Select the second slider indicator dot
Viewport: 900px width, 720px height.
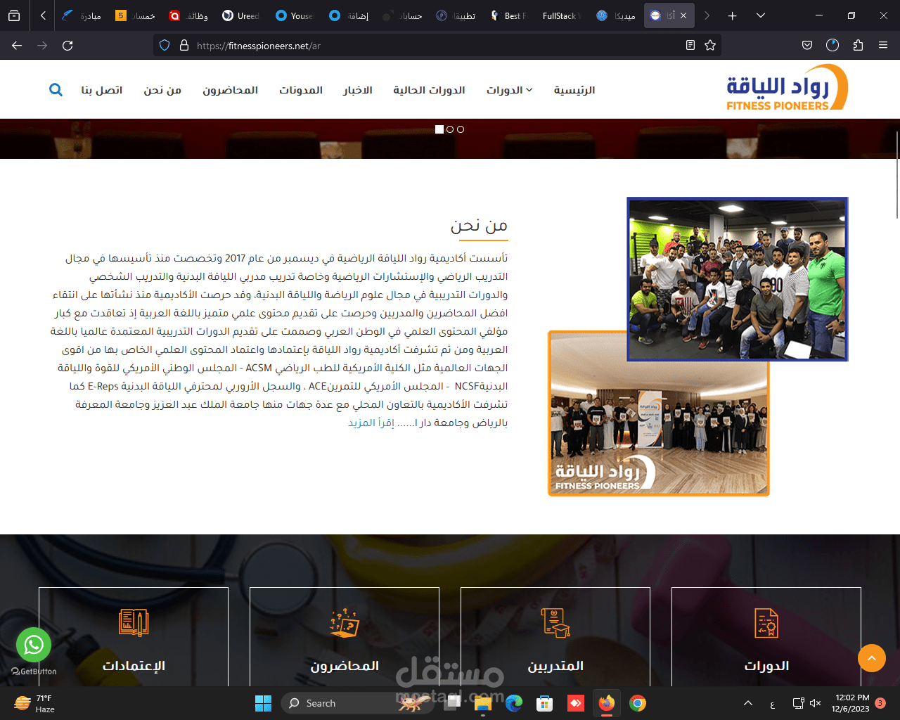click(x=450, y=129)
